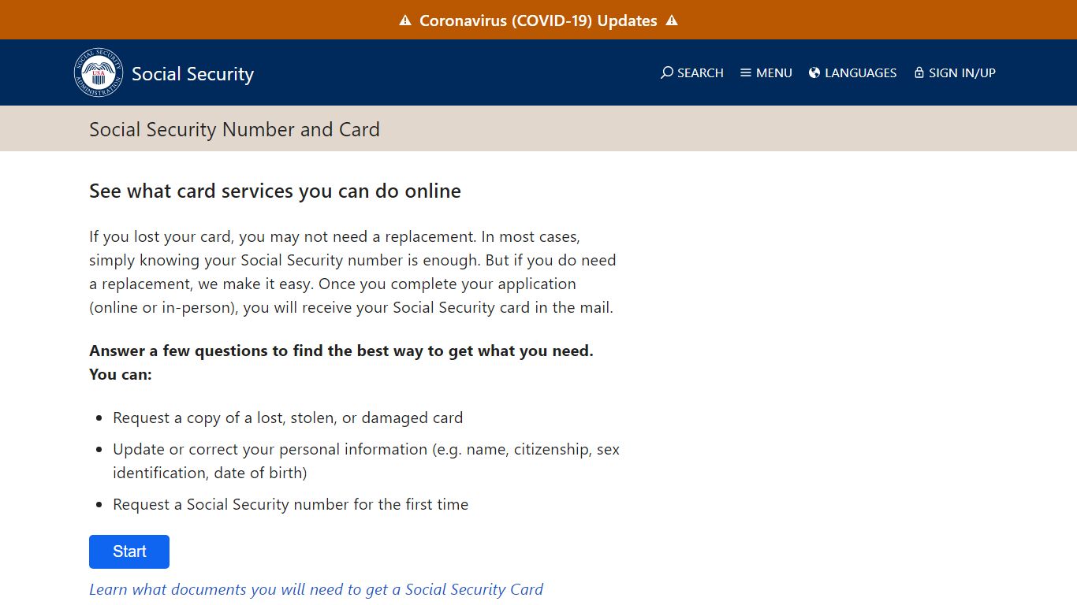This screenshot has width=1077, height=605.
Task: Click the left warning triangle in COVID banner
Action: click(x=405, y=20)
